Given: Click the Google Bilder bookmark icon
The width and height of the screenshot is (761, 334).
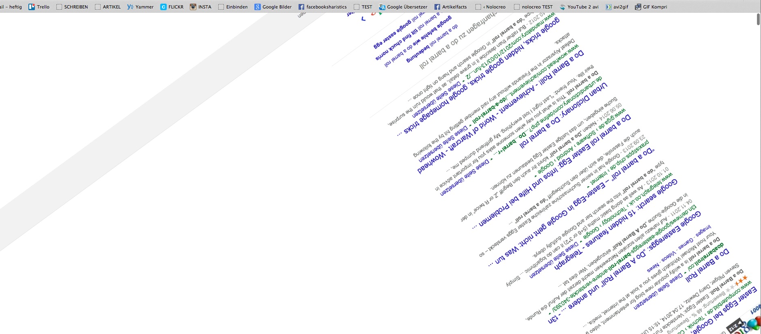Looking at the screenshot, I should (258, 7).
